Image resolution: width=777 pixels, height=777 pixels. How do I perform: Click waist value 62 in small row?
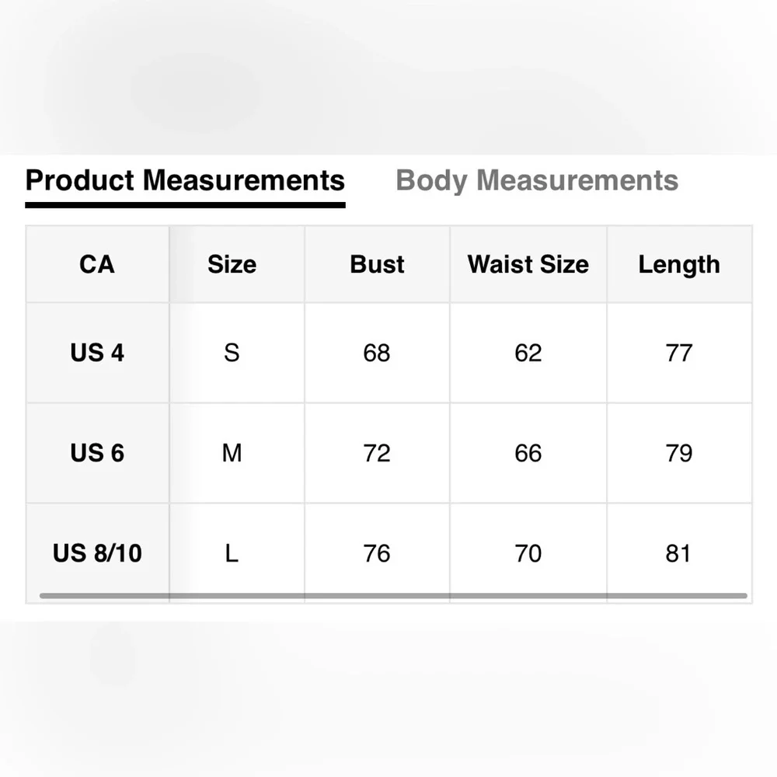528,353
